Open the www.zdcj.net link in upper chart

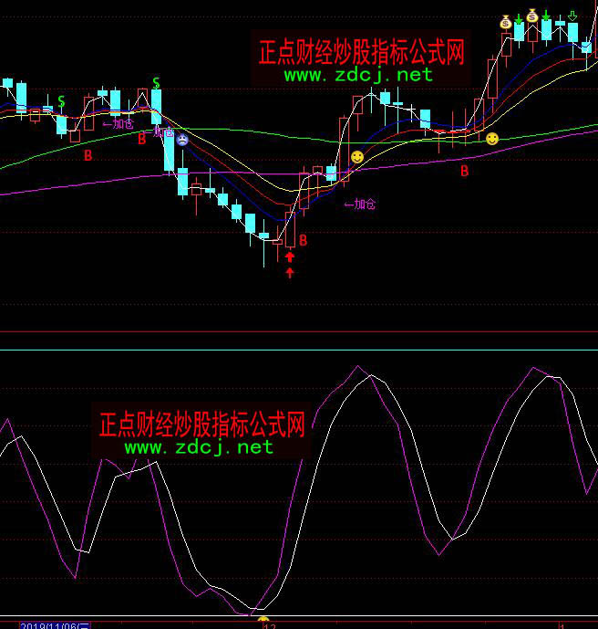357,75
